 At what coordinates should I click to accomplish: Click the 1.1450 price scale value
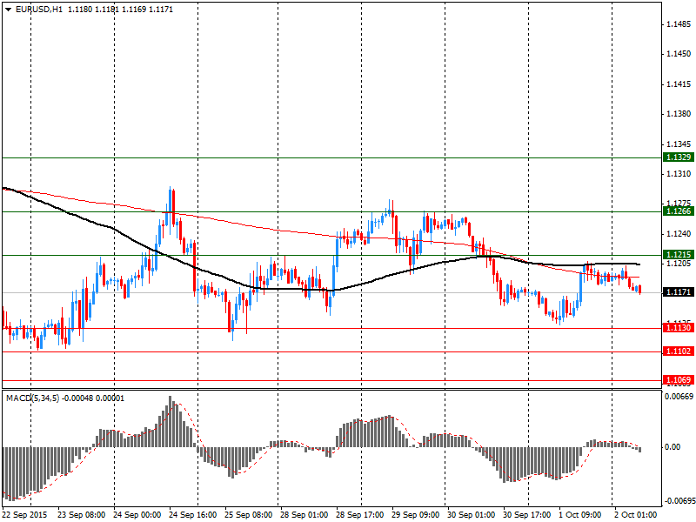click(x=679, y=54)
